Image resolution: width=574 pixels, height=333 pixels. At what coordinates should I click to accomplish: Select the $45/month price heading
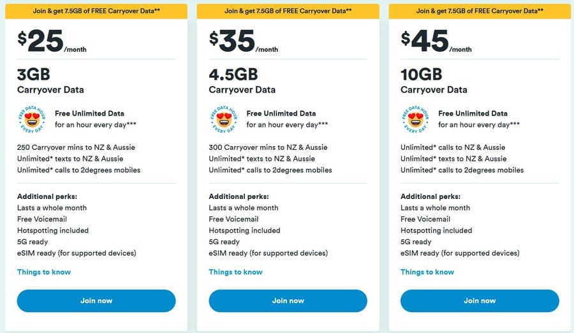[435, 41]
